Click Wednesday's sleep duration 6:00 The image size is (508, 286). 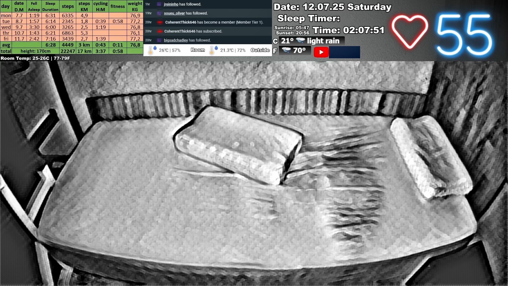click(51, 27)
